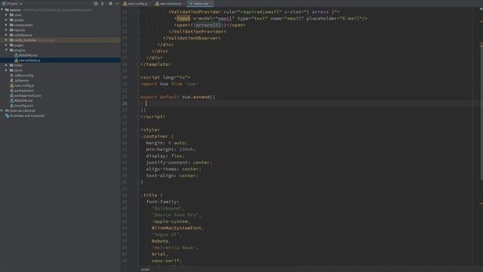Expand the layouts folder arrow
The width and height of the screenshot is (483, 272).
coord(6,30)
